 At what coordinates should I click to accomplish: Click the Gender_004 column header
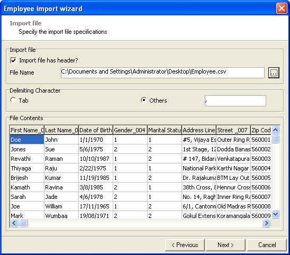[x=130, y=130]
